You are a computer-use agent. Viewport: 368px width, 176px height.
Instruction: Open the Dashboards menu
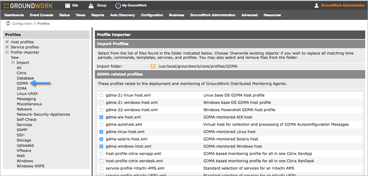[14, 15]
